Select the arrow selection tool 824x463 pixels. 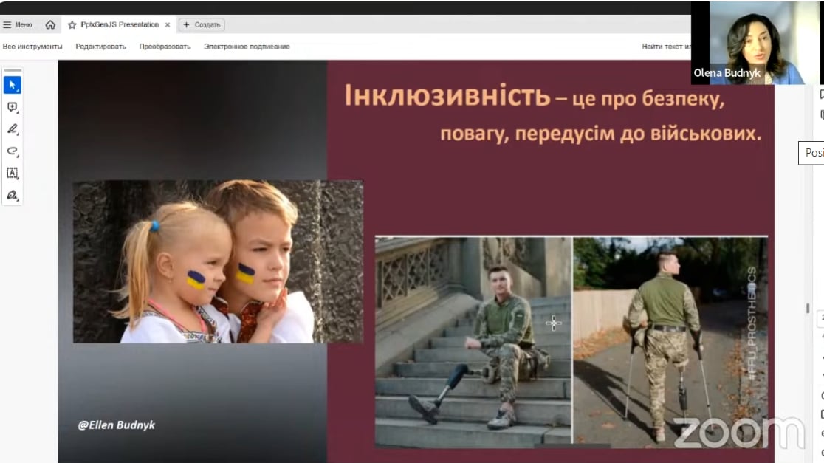pos(12,85)
